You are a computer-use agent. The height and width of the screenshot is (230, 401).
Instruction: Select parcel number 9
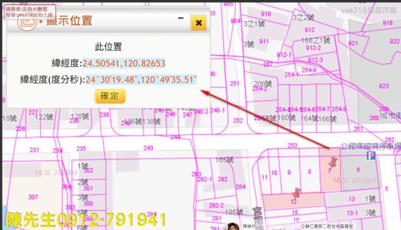click(x=289, y=172)
